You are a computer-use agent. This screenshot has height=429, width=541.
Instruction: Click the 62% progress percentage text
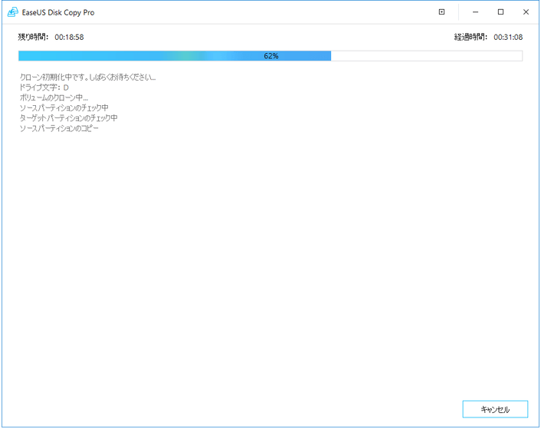(270, 56)
